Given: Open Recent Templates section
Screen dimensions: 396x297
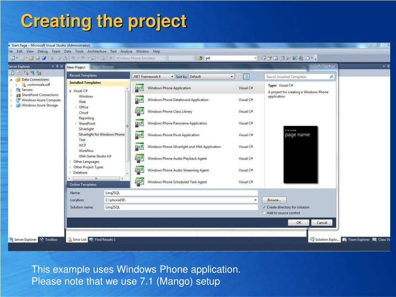Looking at the screenshot, I should tap(98, 75).
